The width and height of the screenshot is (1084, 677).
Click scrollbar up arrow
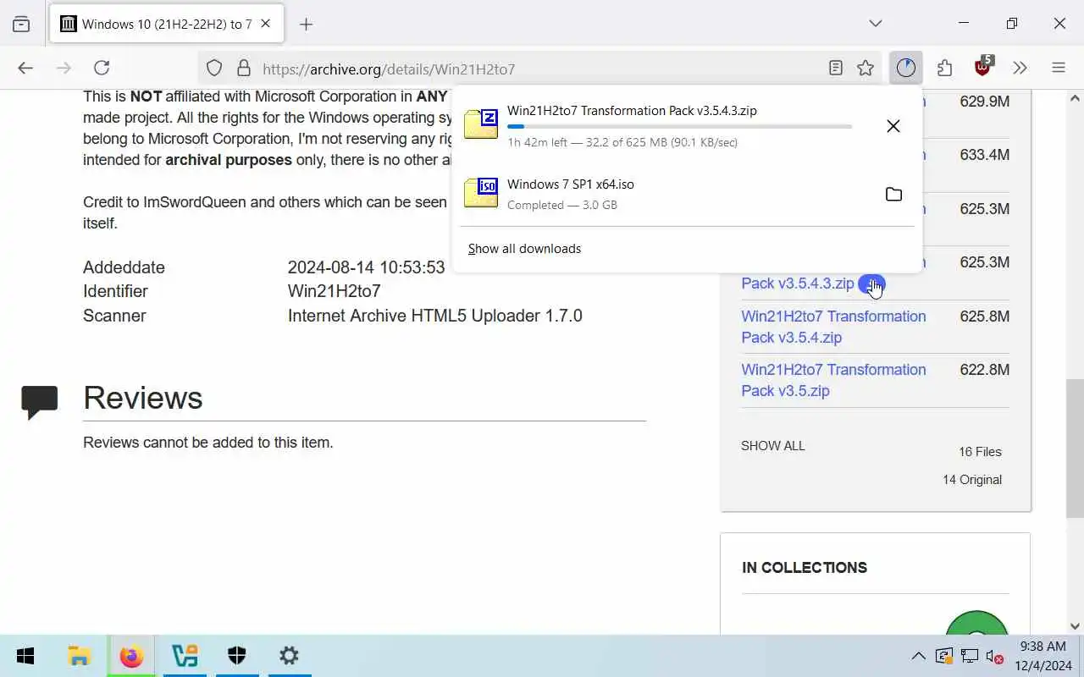pos(1076,96)
